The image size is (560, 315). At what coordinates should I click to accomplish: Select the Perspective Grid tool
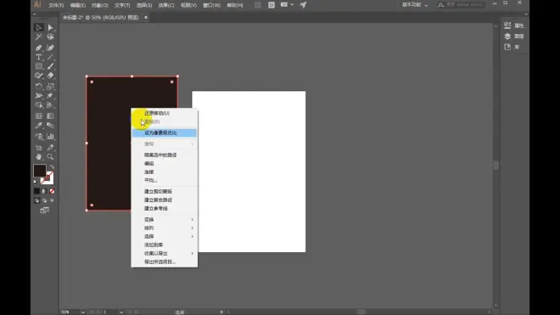click(50, 104)
